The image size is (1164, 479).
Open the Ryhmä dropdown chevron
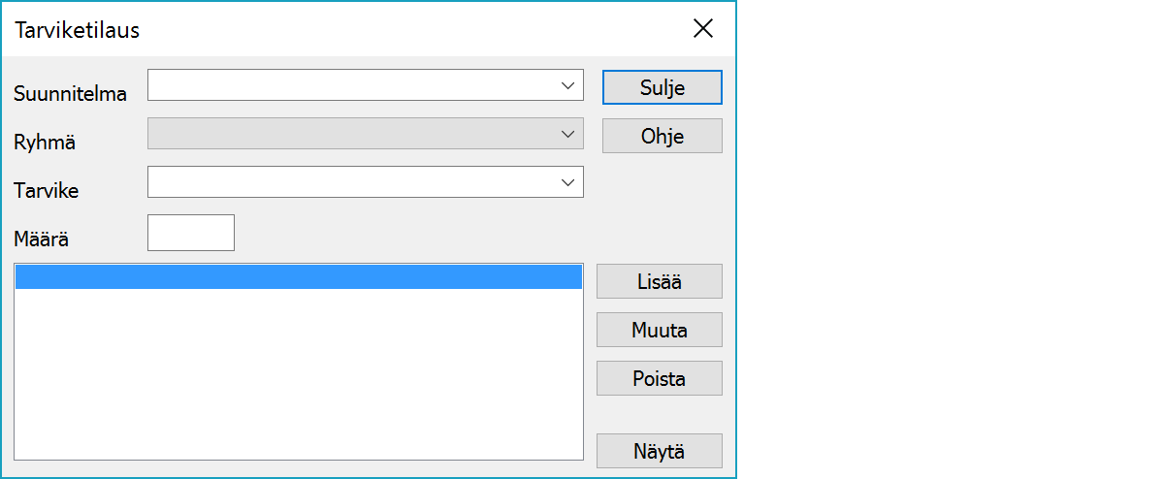point(568,134)
